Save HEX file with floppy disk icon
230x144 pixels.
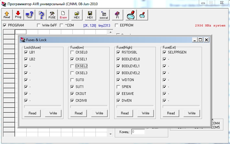coord(90,15)
